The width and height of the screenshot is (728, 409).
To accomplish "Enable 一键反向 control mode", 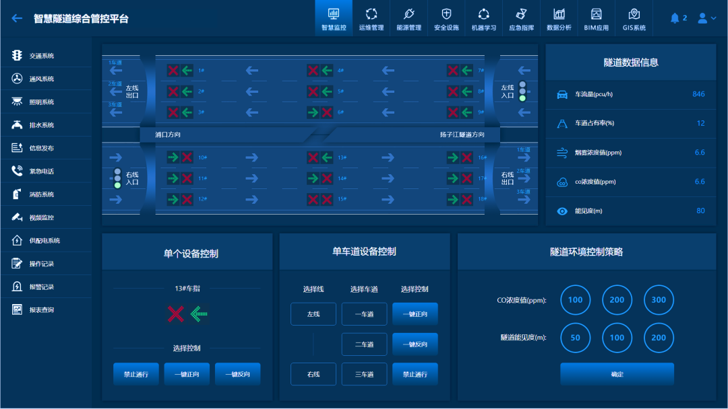I will point(415,344).
